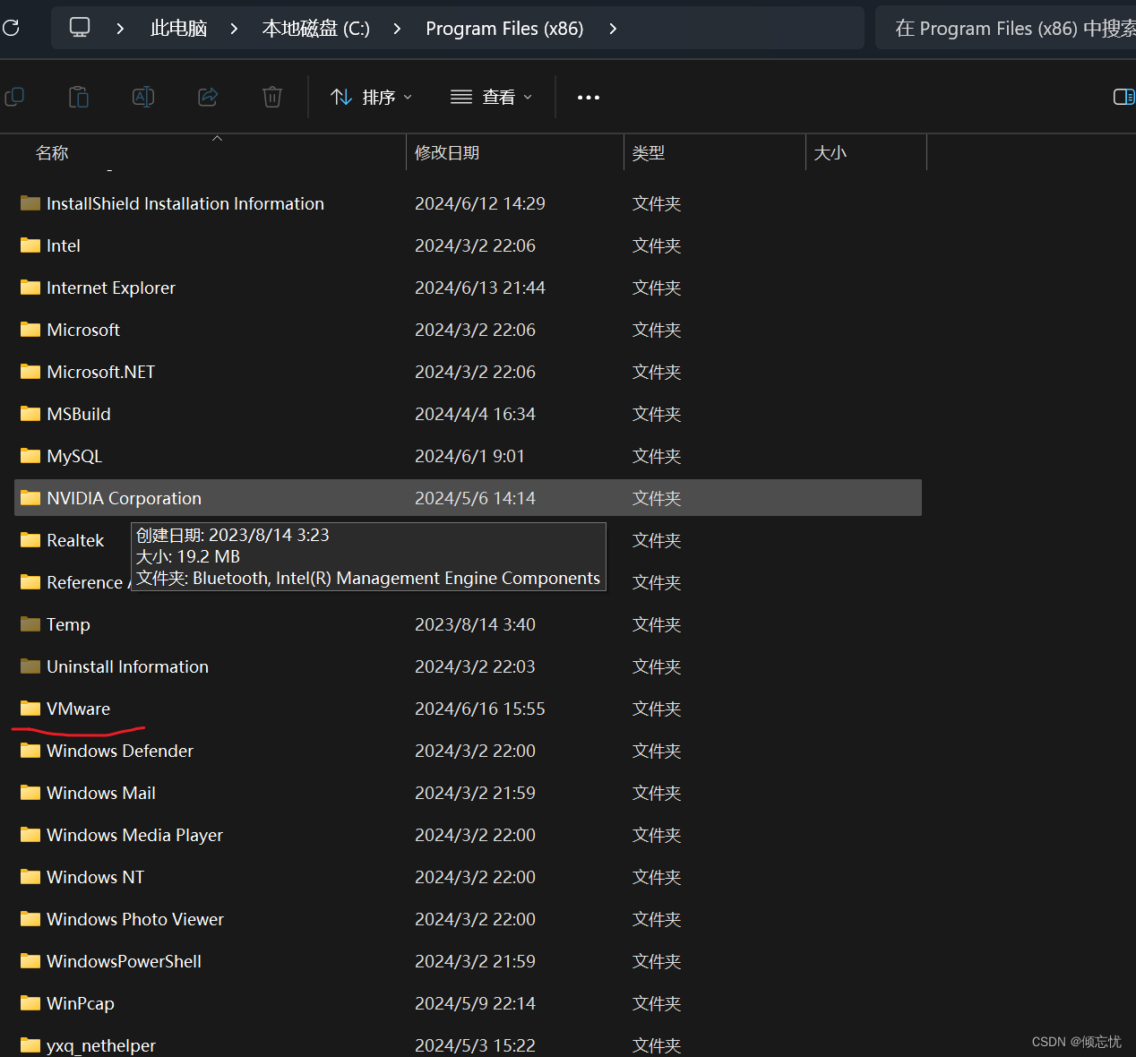Select the WindowsPowerShell folder name

coord(125,961)
